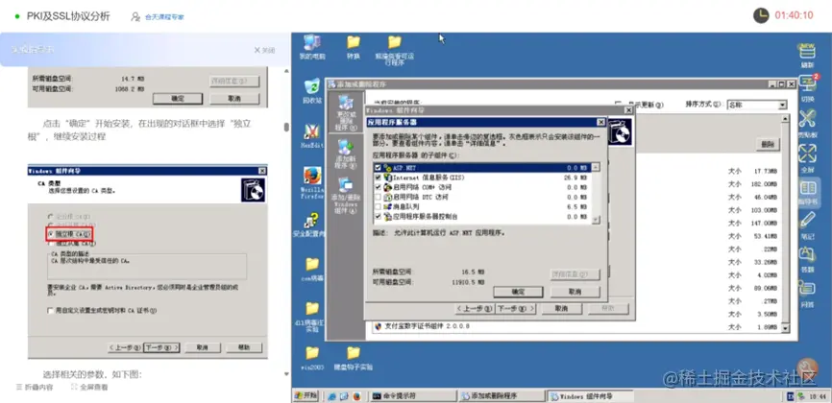This screenshot has height=403, width=832.
Task: Toggle the ASP.NET checkbox
Action: (378, 168)
